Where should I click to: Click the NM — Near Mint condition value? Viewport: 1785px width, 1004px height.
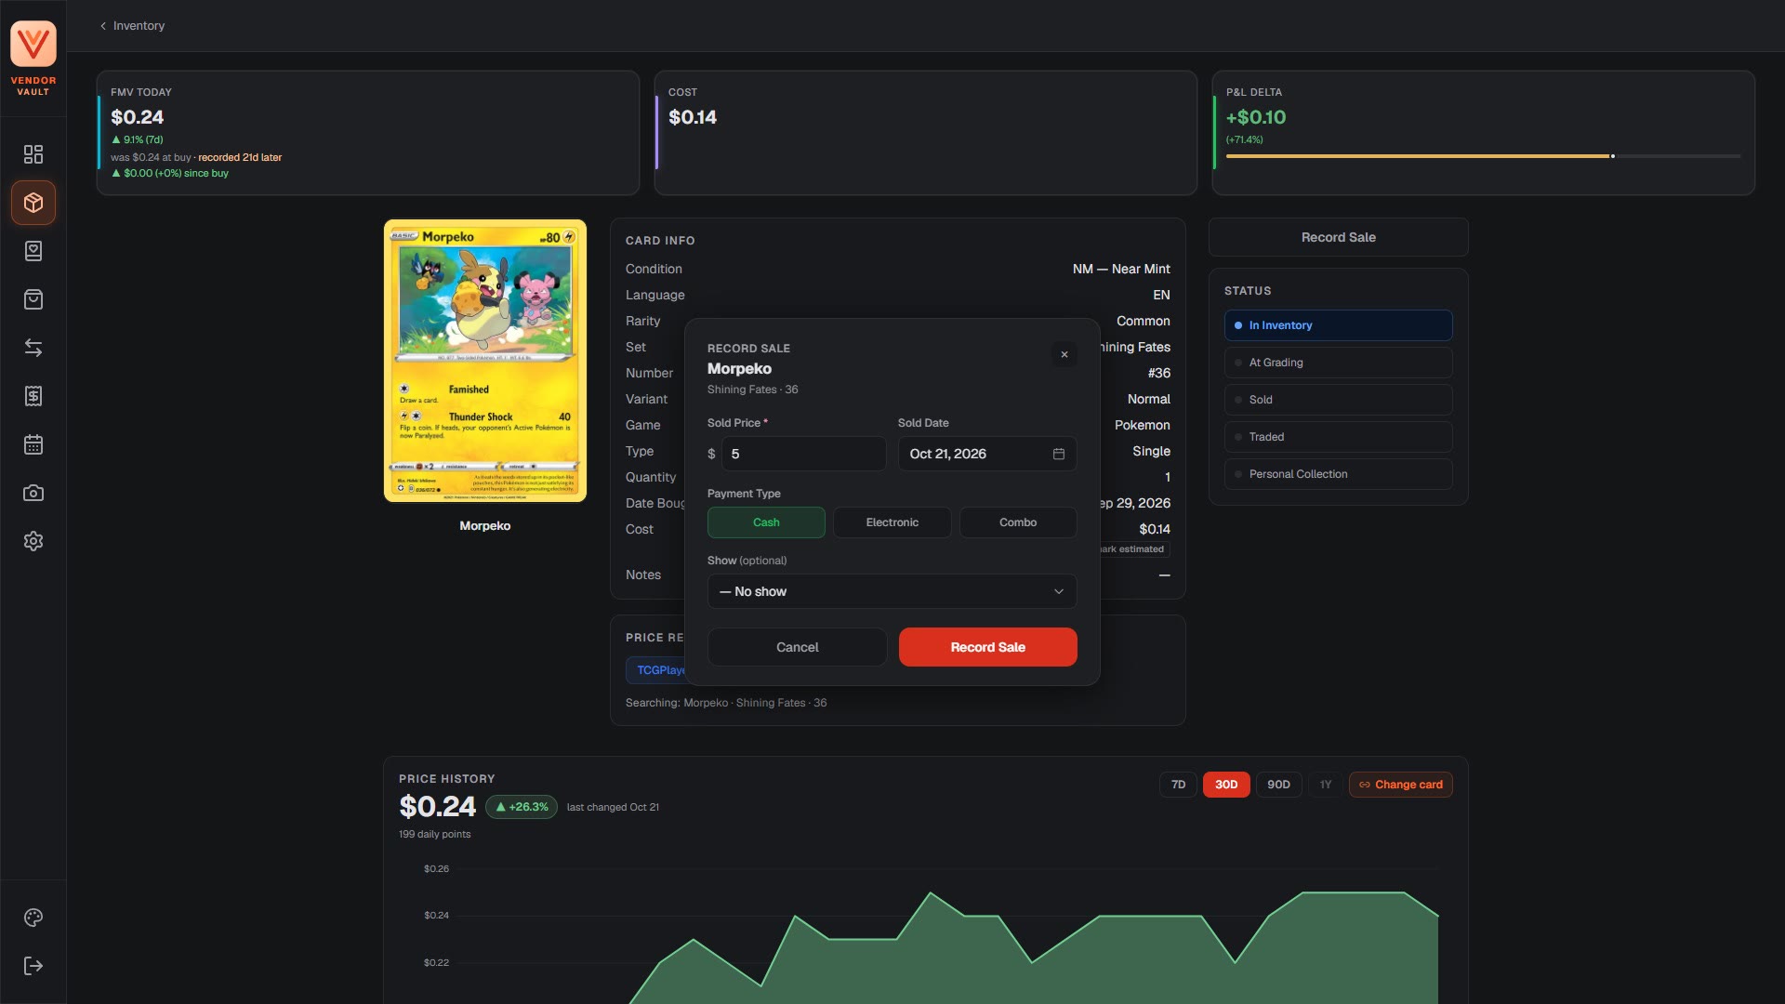click(1121, 269)
